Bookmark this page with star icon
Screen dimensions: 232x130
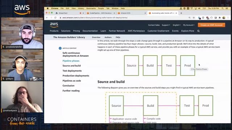pos(194,18)
